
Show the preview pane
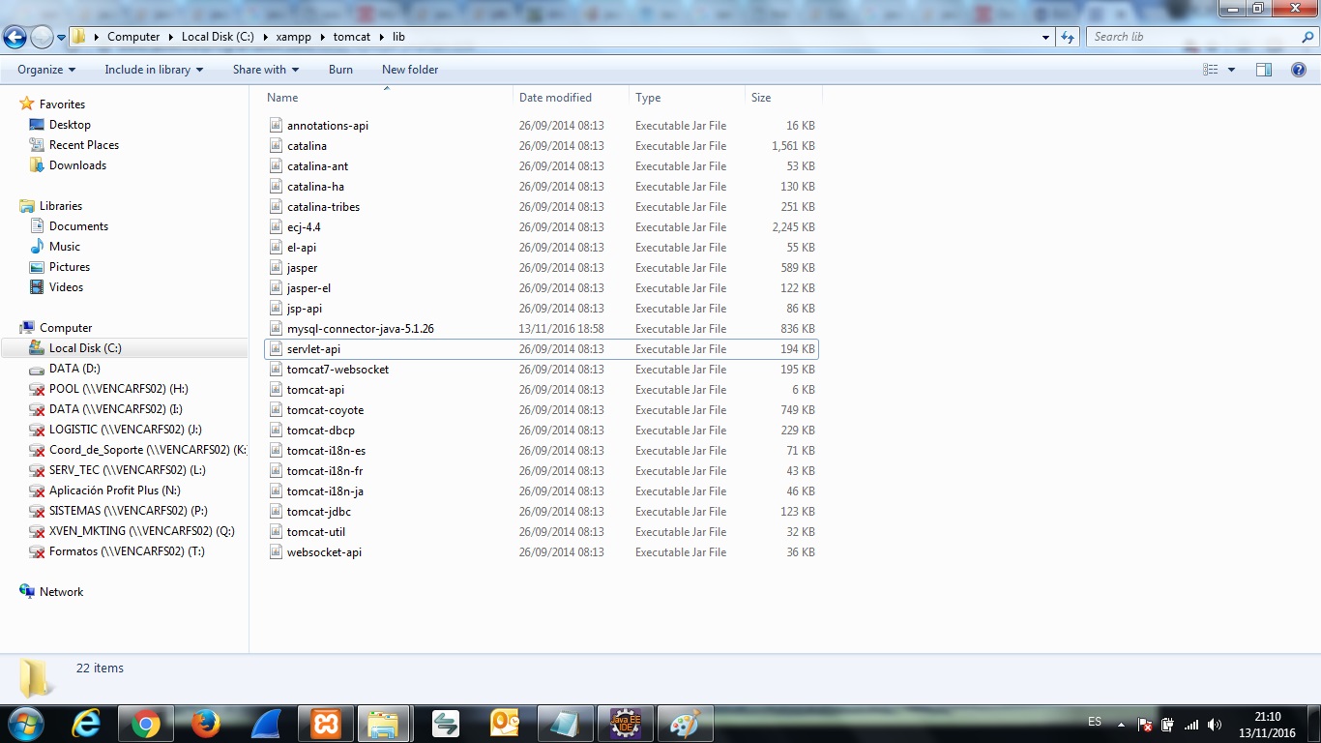[1264, 70]
